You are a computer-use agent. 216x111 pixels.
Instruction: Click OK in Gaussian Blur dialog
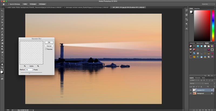pos(49,42)
